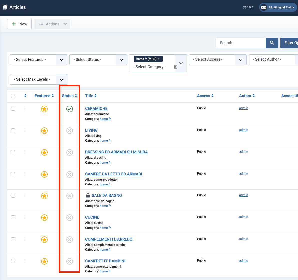Check the box for DRESSING ED ARMADI row

[13, 152]
